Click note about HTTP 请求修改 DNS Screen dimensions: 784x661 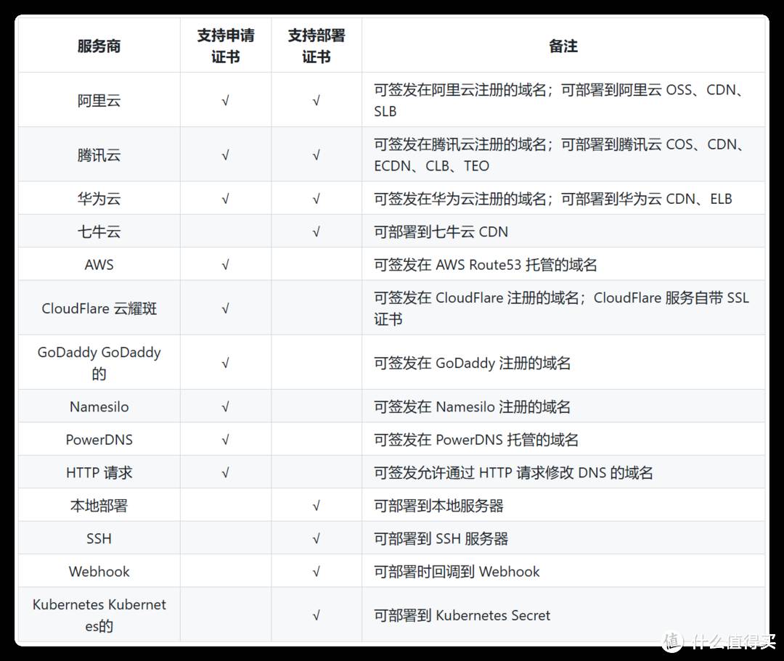(513, 472)
